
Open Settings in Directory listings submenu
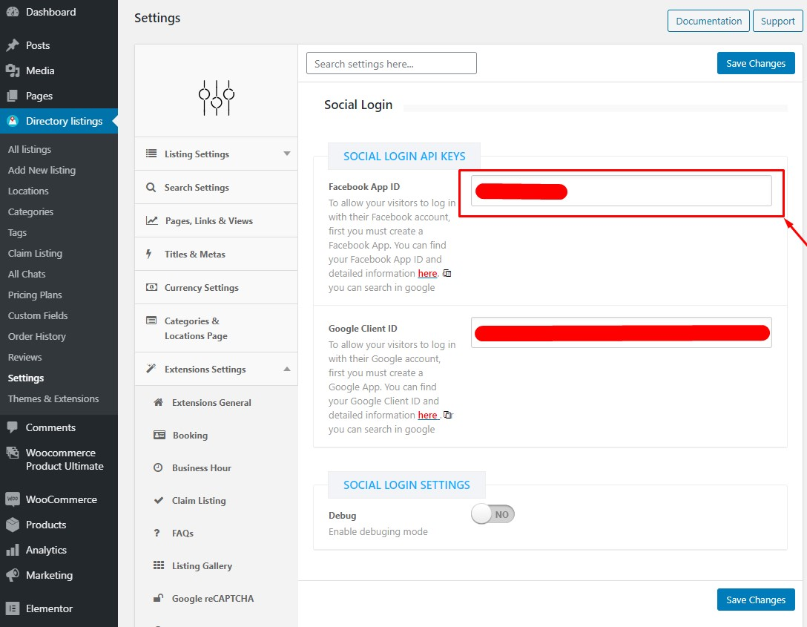tap(26, 378)
